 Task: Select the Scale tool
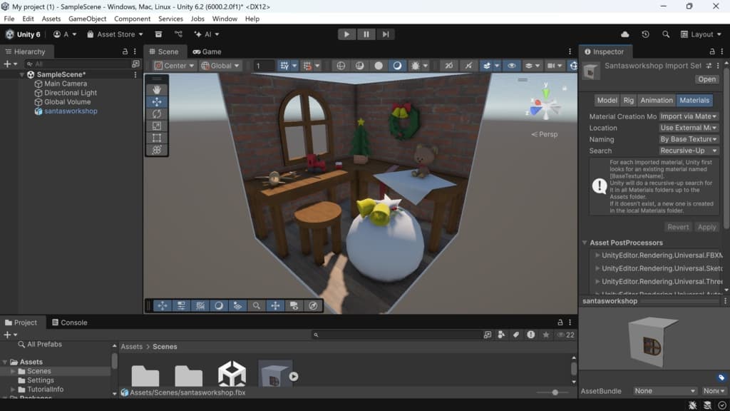pos(157,126)
